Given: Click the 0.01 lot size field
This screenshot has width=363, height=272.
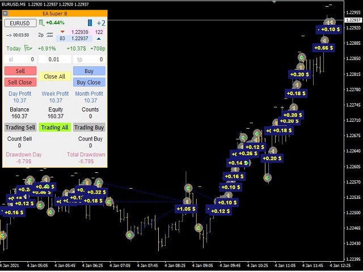Looking at the screenshot, I should click(54, 59).
